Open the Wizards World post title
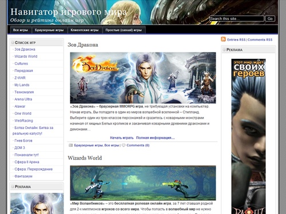 (85, 158)
